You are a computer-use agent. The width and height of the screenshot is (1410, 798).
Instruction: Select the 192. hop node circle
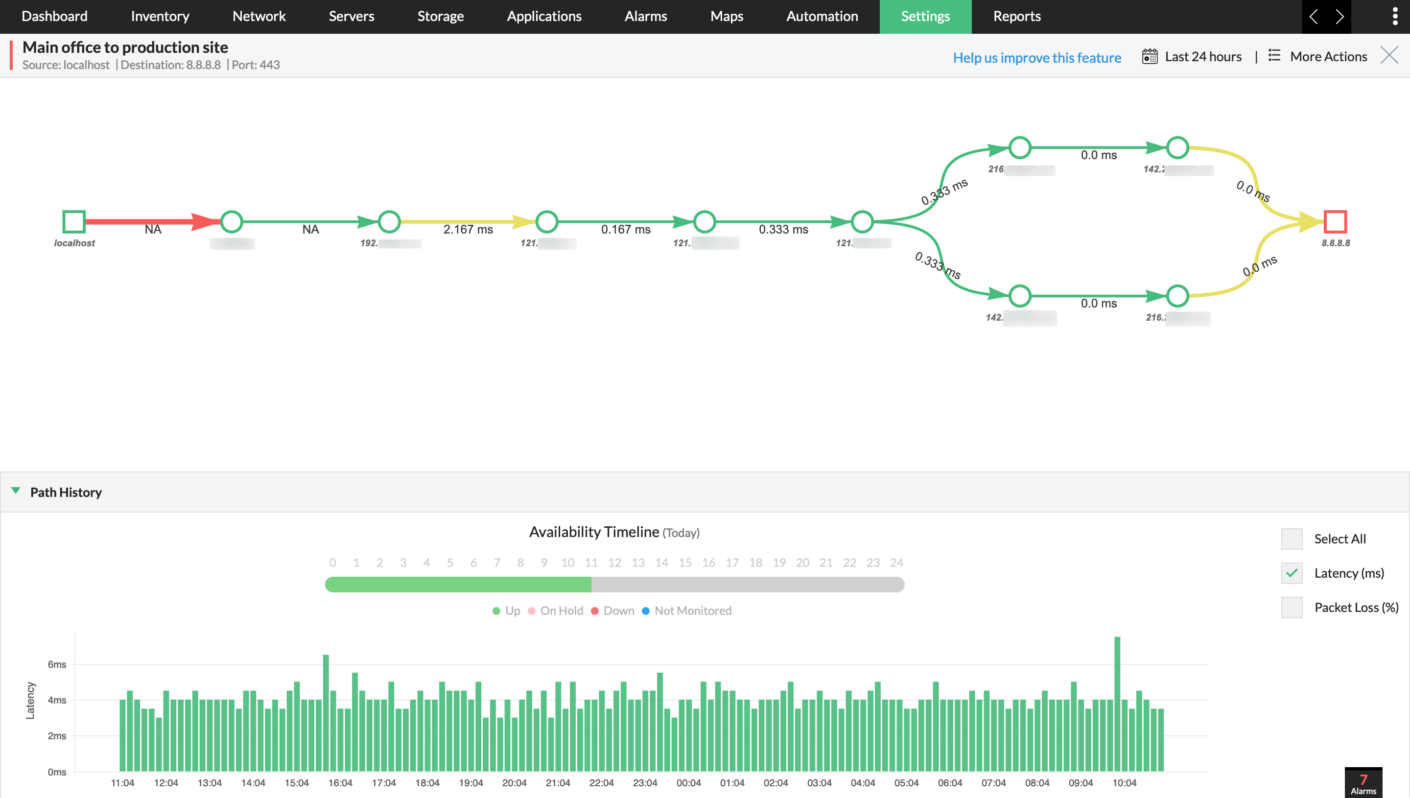389,221
